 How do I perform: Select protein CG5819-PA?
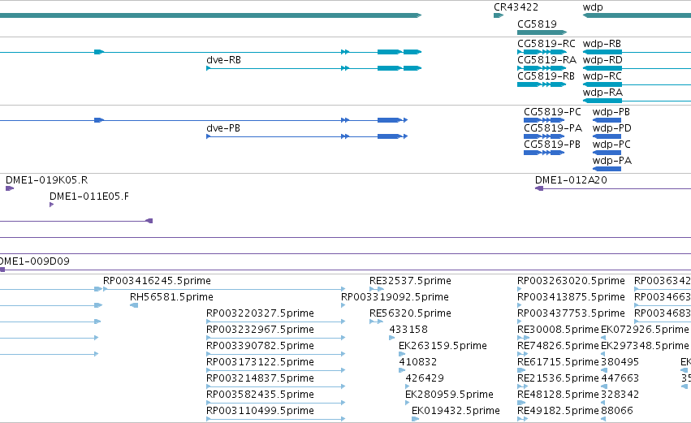[x=553, y=128]
